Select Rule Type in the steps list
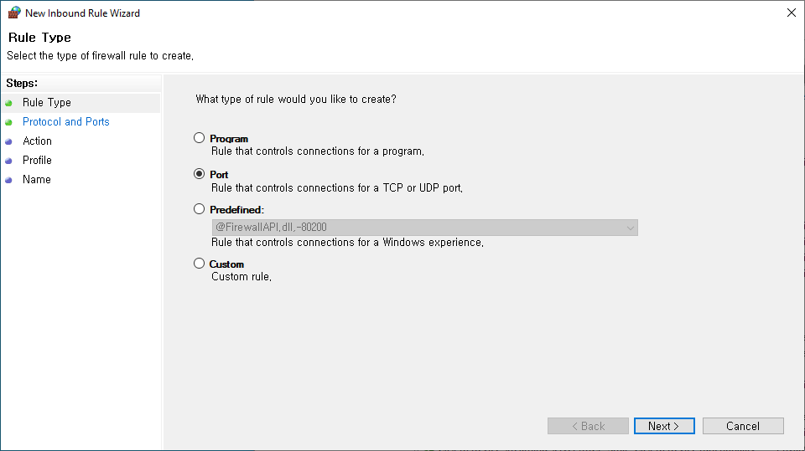This screenshot has height=451, width=805. pos(47,103)
